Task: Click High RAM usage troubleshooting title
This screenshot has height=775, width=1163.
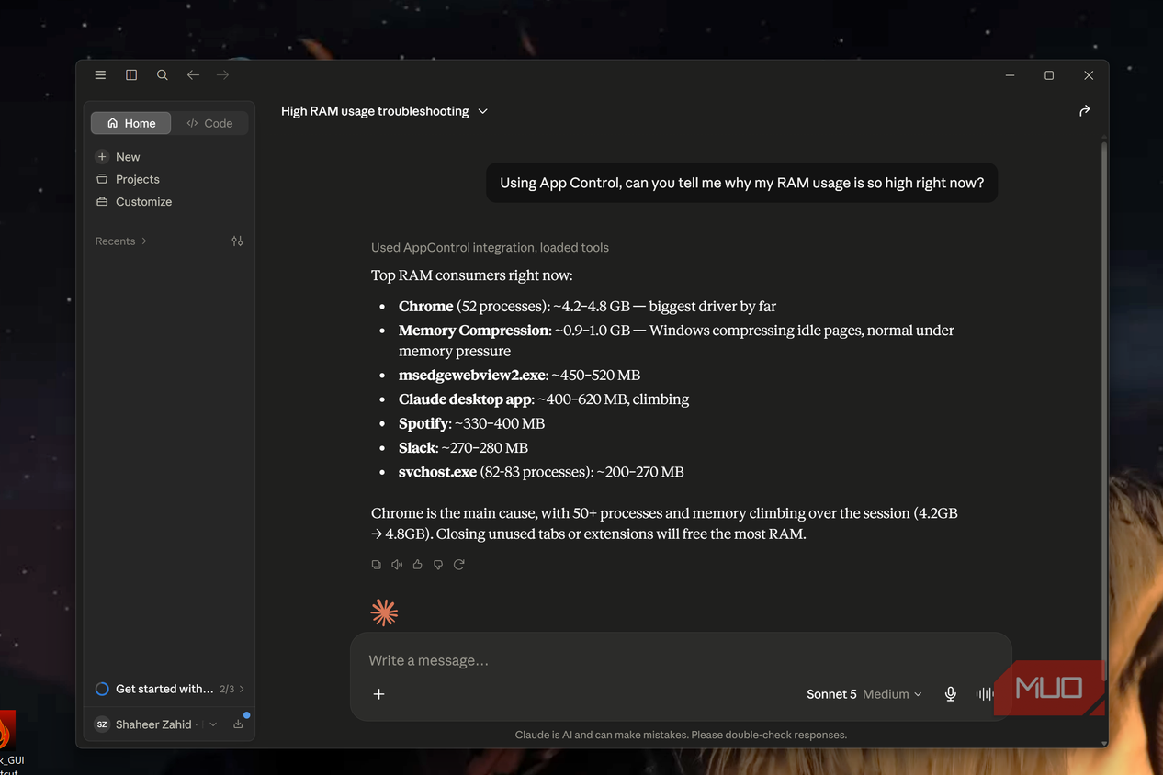Action: click(375, 111)
